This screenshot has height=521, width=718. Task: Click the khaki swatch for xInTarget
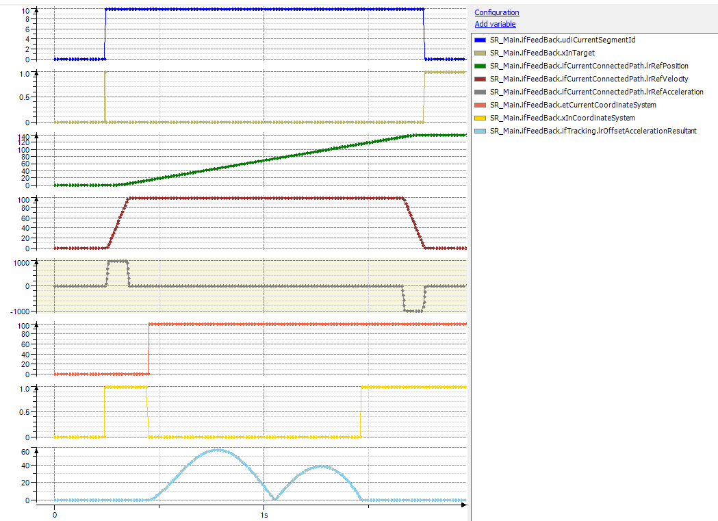(480, 53)
